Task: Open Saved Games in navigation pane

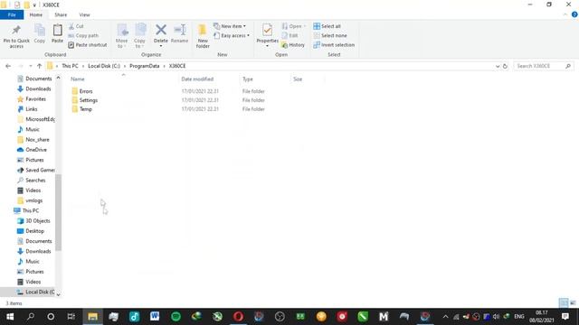Action: pos(36,171)
